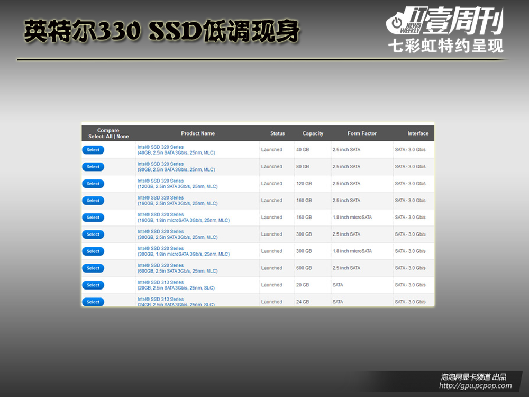Click the '600 GB' capacity cell
This screenshot has width=529, height=397.
click(304, 268)
